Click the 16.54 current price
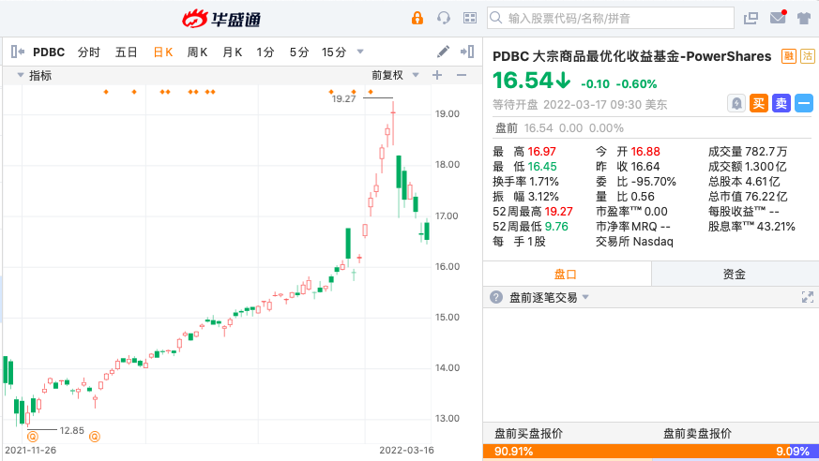This screenshot has width=819, height=461. click(523, 81)
